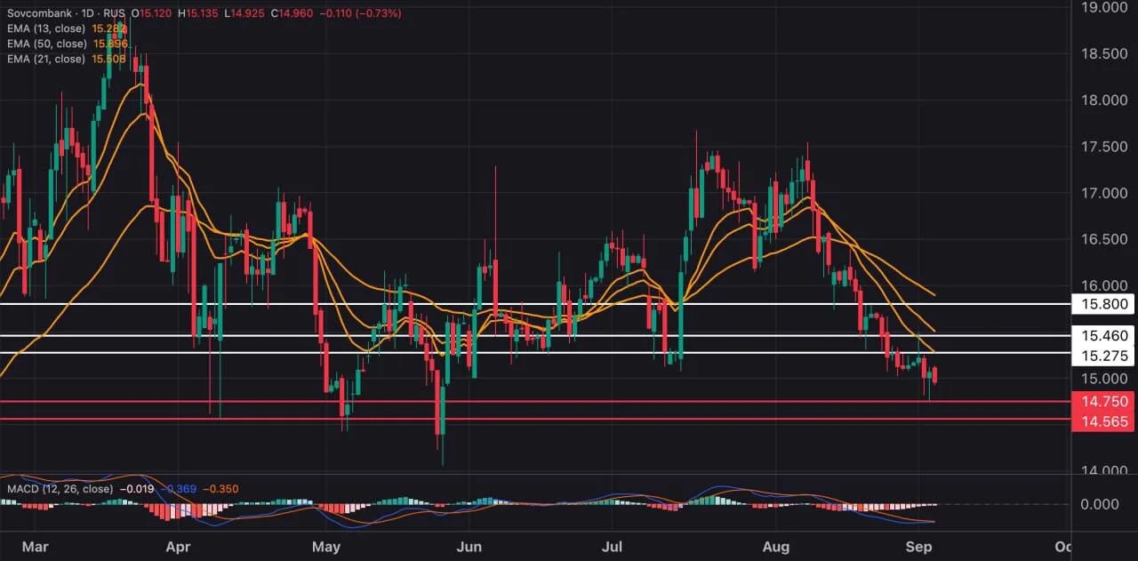This screenshot has width=1138, height=561.
Task: Click 19.000 on the price axis
Action: coord(1102,8)
